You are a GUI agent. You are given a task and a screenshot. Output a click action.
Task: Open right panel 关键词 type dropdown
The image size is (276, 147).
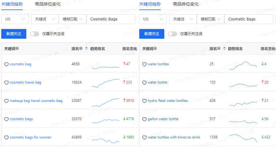coord(183,19)
